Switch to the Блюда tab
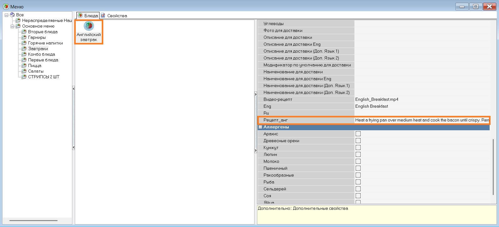 [x=91, y=16]
